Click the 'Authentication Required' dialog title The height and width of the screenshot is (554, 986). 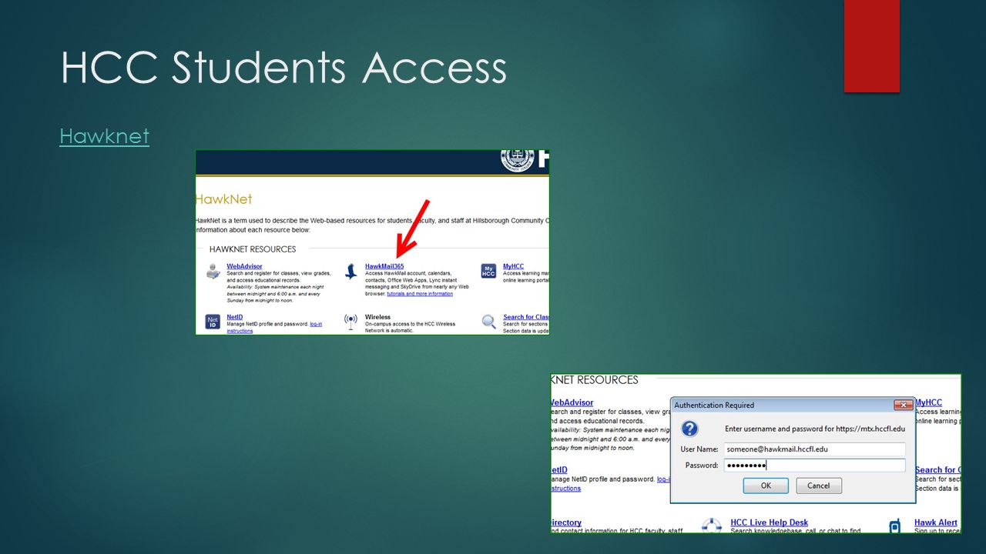pos(714,405)
